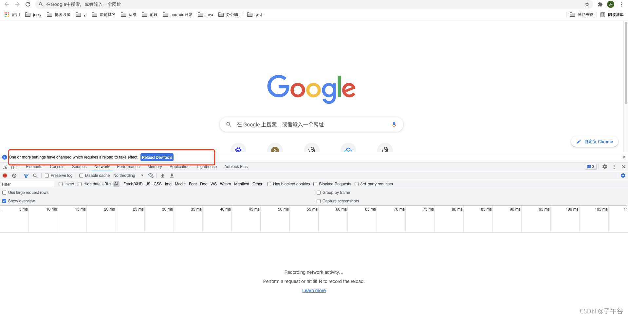Image resolution: width=628 pixels, height=317 pixels.
Task: Switch to the Console tab
Action: [x=57, y=167]
